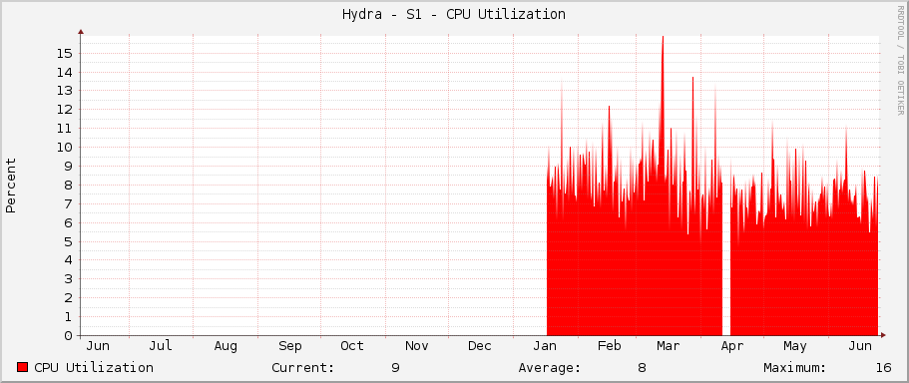
Task: Click the 'RRDTOOL / TOBI OETIKER' vertical credit text
Action: coord(900,60)
